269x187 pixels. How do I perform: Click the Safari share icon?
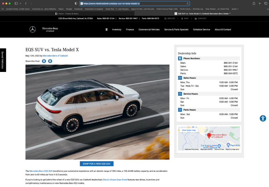254,4
